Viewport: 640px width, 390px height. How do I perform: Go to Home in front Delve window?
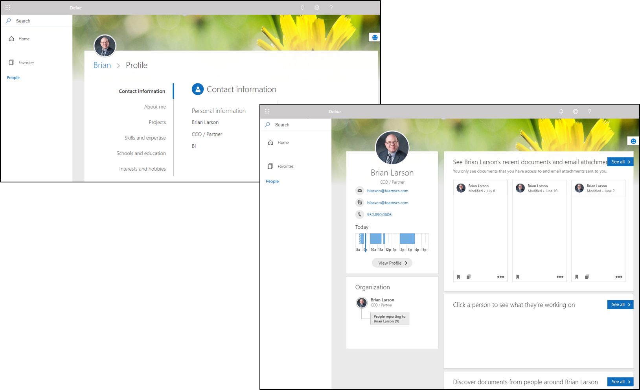coord(283,142)
